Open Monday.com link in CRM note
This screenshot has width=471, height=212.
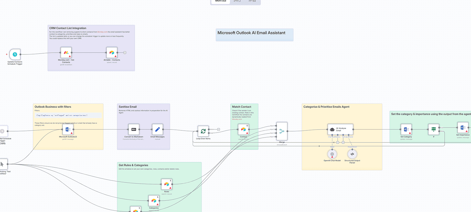click(102, 32)
